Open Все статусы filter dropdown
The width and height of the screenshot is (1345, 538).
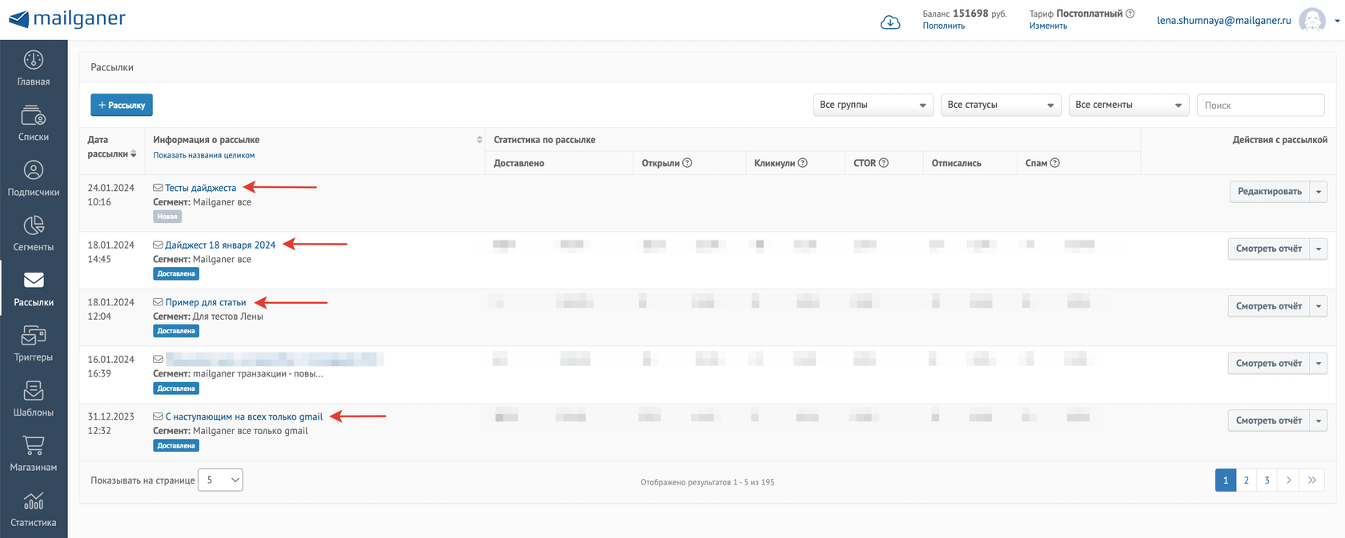click(1001, 105)
